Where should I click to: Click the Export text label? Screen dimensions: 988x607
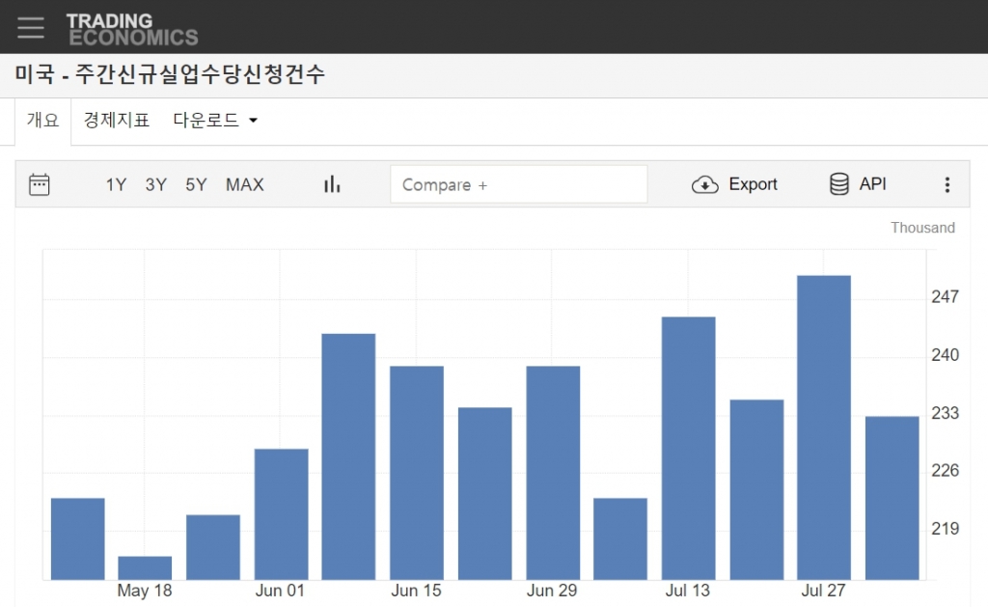pyautogui.click(x=753, y=184)
